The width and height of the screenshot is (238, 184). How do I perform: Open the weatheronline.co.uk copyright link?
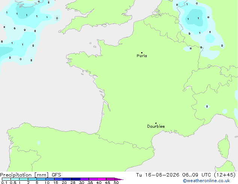pos(206,181)
